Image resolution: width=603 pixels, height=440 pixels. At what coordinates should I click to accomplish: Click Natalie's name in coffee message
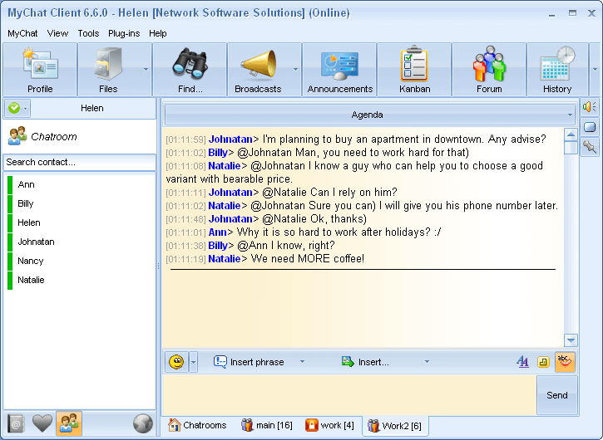[225, 259]
